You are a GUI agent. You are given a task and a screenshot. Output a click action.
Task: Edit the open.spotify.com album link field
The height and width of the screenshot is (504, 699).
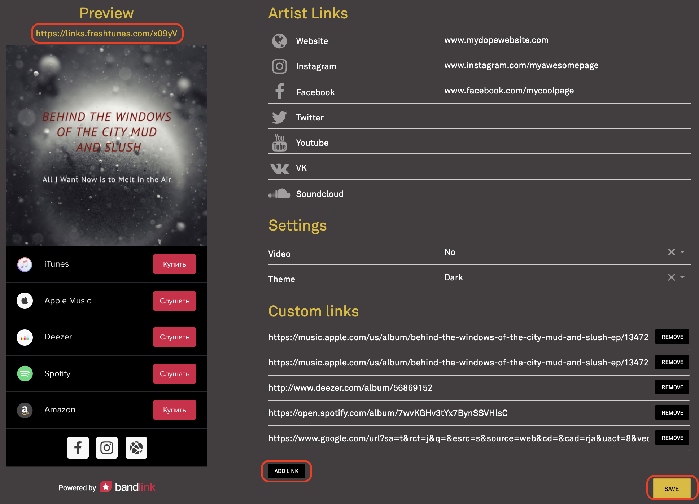click(459, 413)
